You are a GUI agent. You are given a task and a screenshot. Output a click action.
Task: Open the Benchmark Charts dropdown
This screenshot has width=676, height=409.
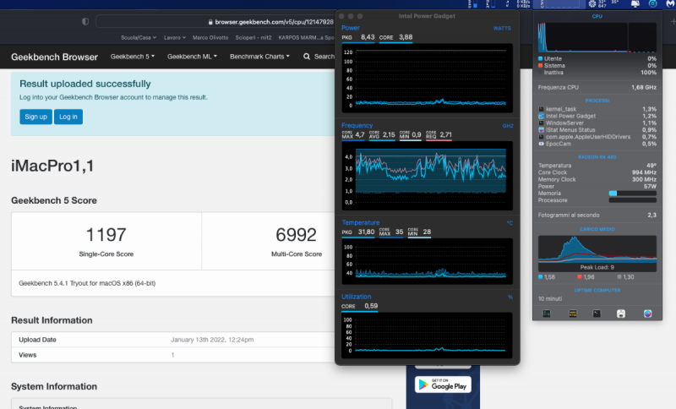click(x=260, y=57)
